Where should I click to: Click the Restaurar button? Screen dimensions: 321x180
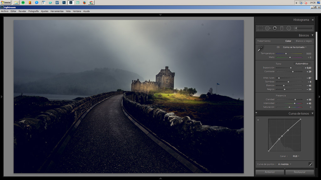point(299,172)
